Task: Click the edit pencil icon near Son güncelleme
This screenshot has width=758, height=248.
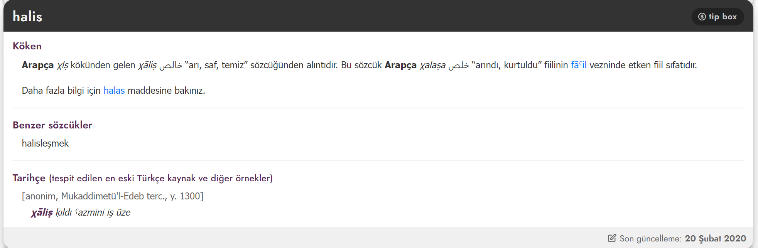Action: pos(612,238)
